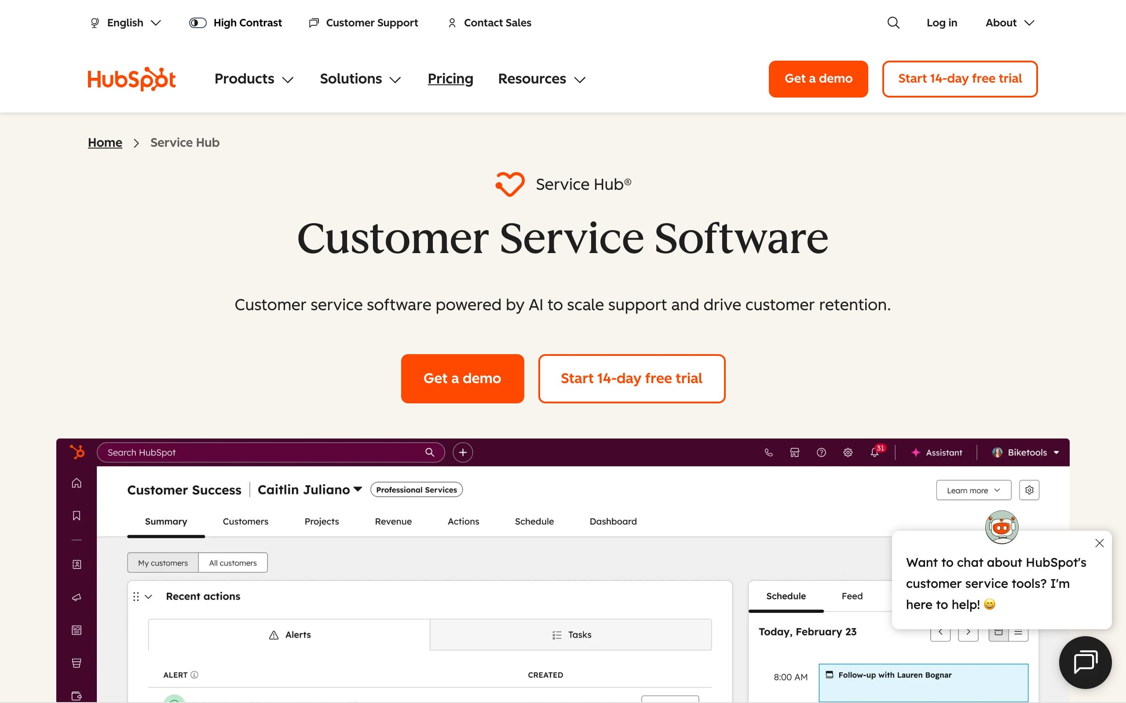Open the site search magnifier icon

[893, 23]
